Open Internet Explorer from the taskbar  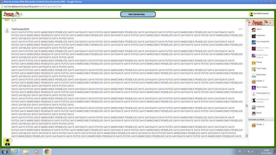click(16, 152)
